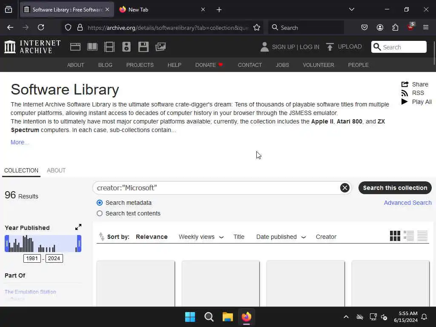Switch to the New Tab browser tab

(162, 10)
